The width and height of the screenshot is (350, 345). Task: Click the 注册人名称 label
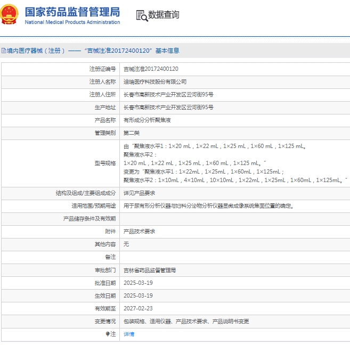102,82
